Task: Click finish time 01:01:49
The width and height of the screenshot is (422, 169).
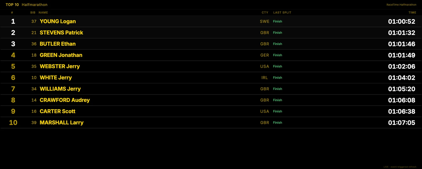Action: [402, 55]
